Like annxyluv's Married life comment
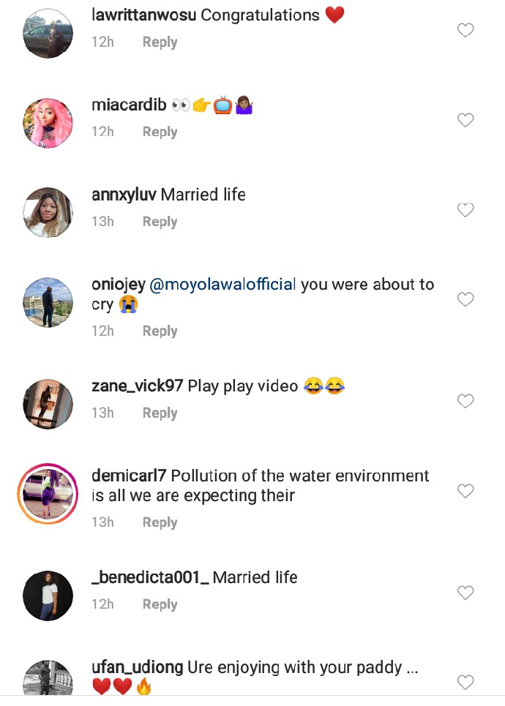 point(465,210)
